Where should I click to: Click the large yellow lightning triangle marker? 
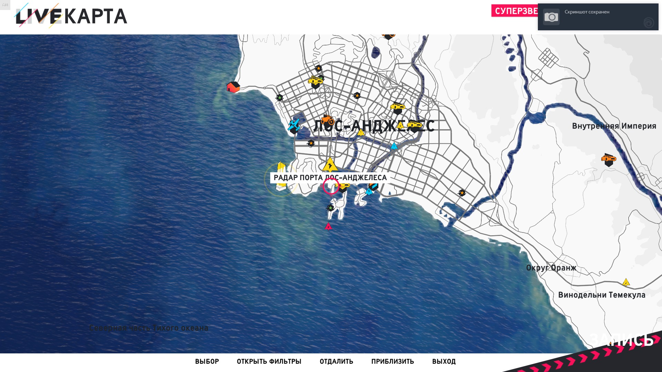pos(330,165)
